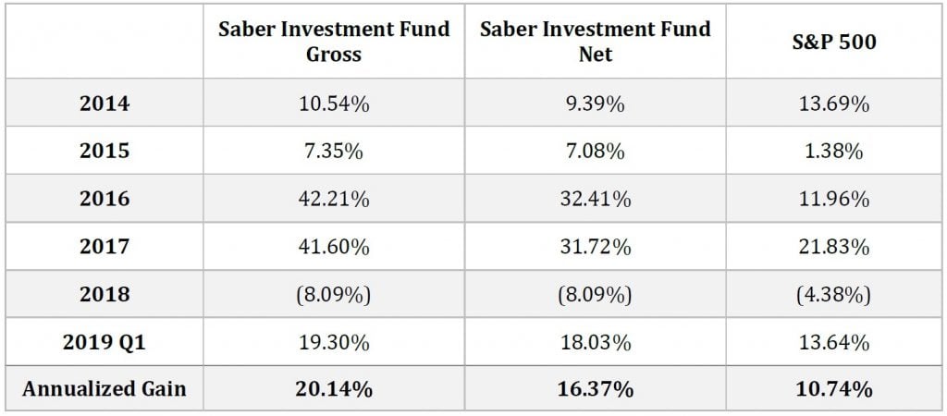Click the Saber Investment Fund Net header
This screenshot has width=947, height=416.
595,42
